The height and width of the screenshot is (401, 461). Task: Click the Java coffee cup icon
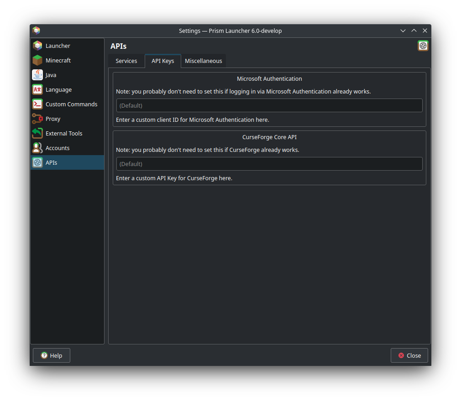[37, 75]
